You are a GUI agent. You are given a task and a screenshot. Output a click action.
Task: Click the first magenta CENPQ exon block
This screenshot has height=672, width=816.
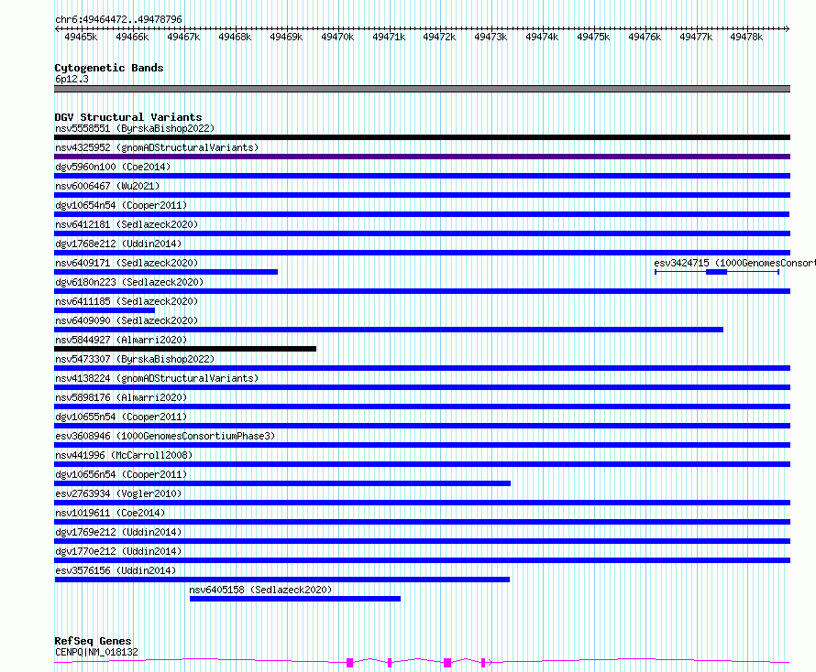coord(349,662)
